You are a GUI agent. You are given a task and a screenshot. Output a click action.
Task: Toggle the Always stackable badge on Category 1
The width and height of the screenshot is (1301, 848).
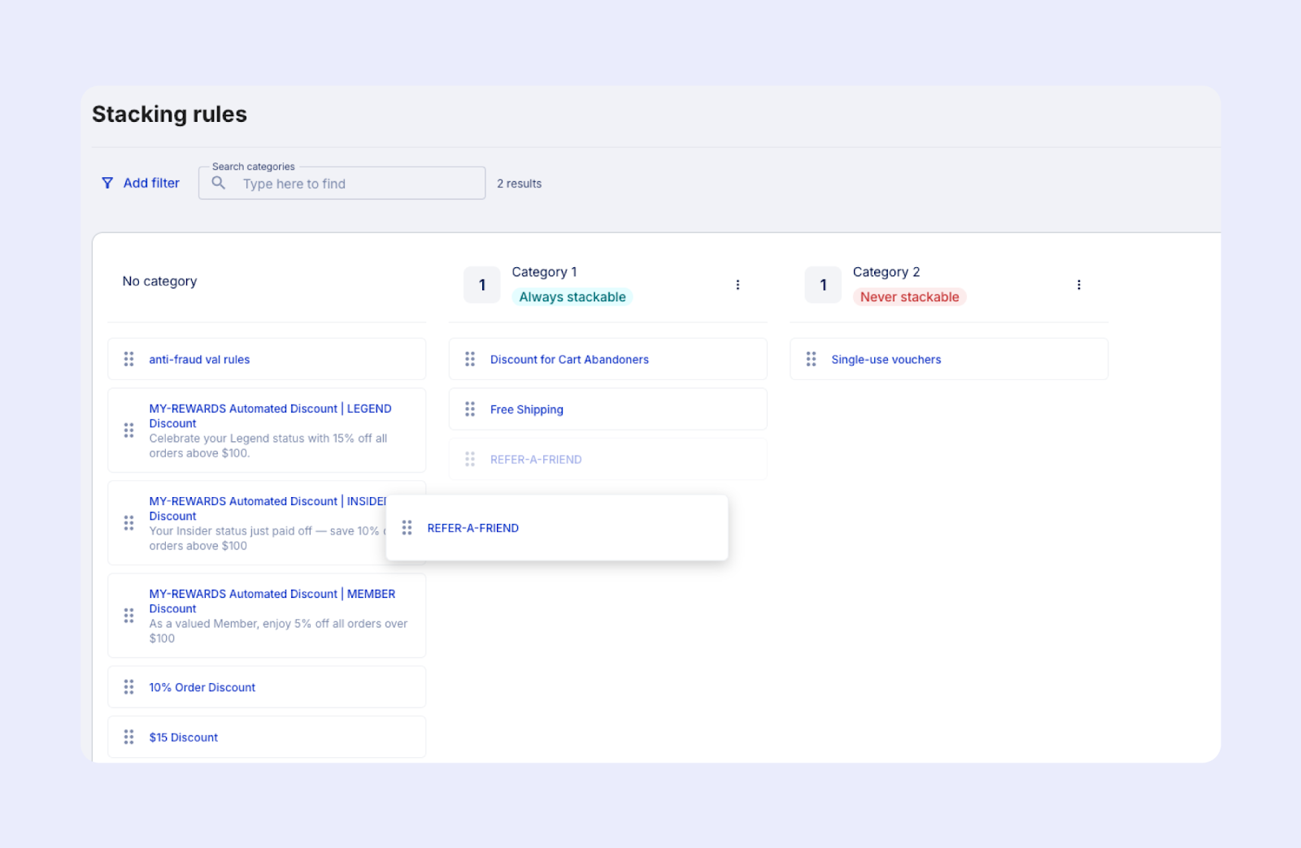(x=572, y=296)
